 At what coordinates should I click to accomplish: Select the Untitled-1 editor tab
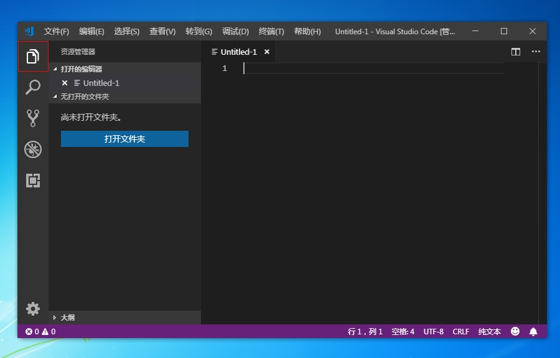(x=238, y=52)
